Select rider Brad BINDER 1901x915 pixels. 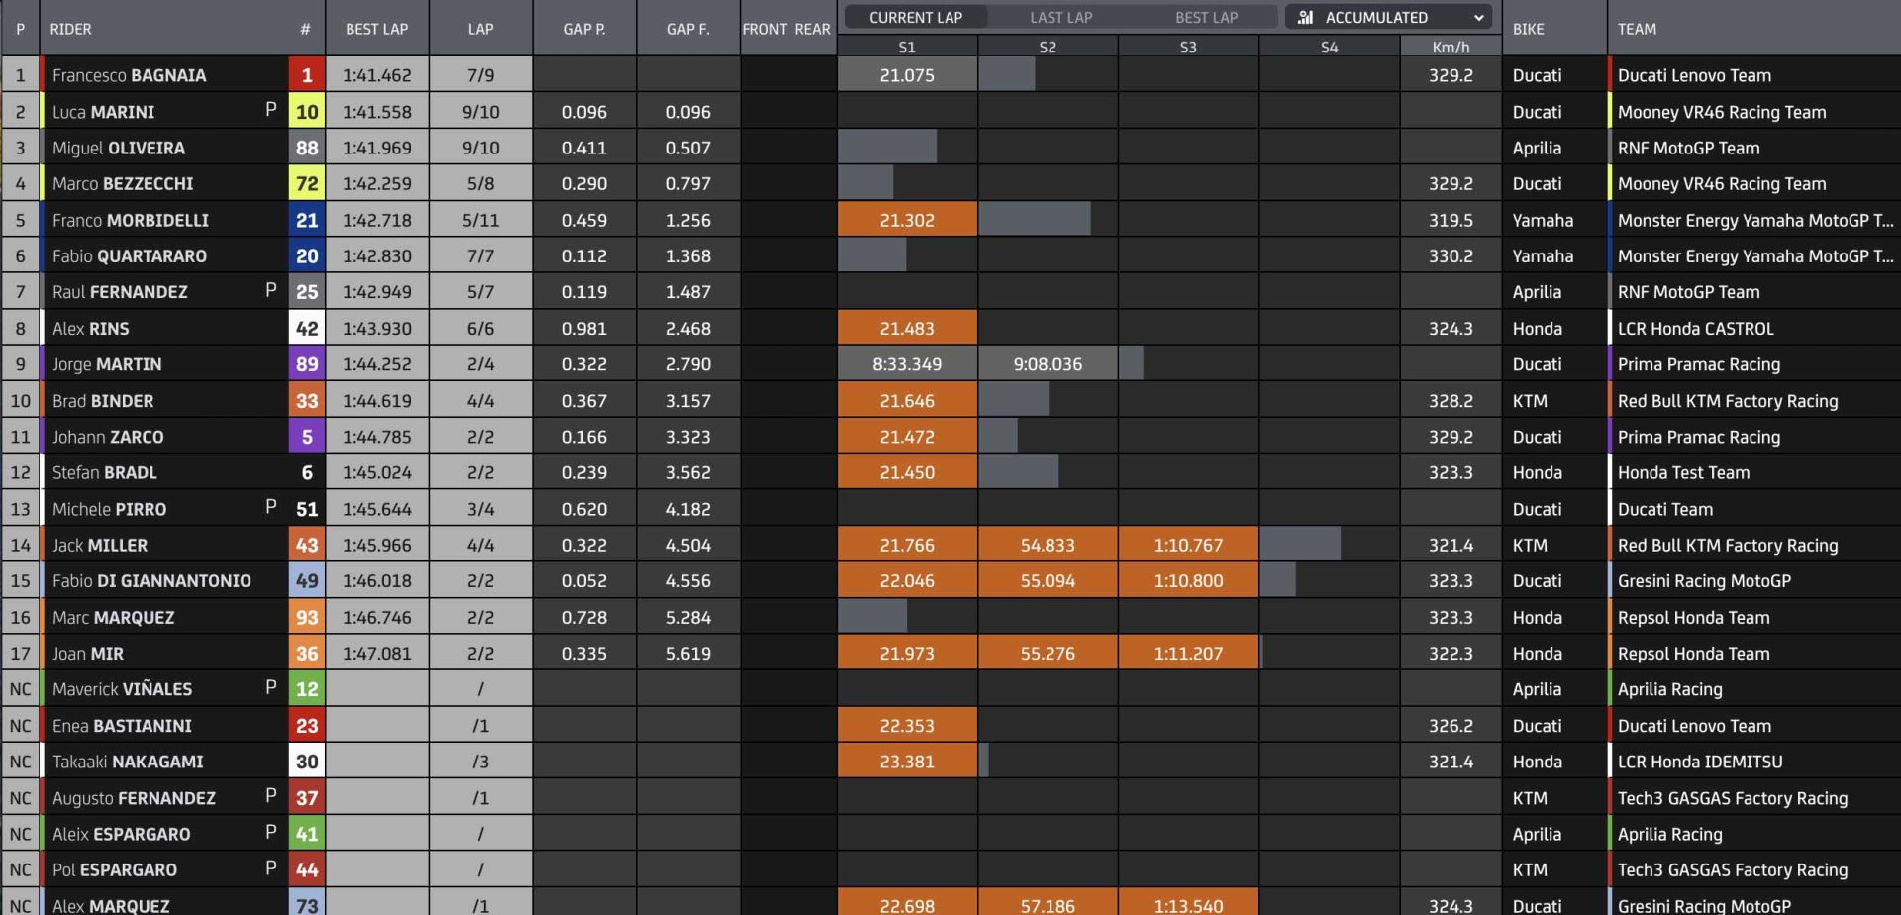pos(102,401)
